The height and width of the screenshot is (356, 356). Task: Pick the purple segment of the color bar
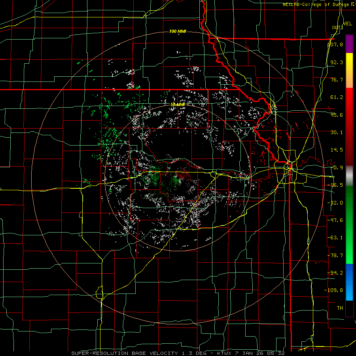(x=349, y=44)
